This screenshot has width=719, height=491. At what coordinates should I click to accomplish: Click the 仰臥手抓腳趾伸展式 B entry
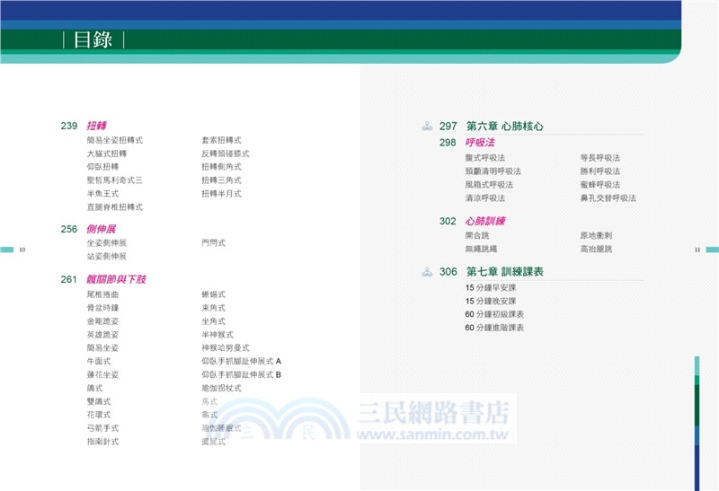coord(242,374)
